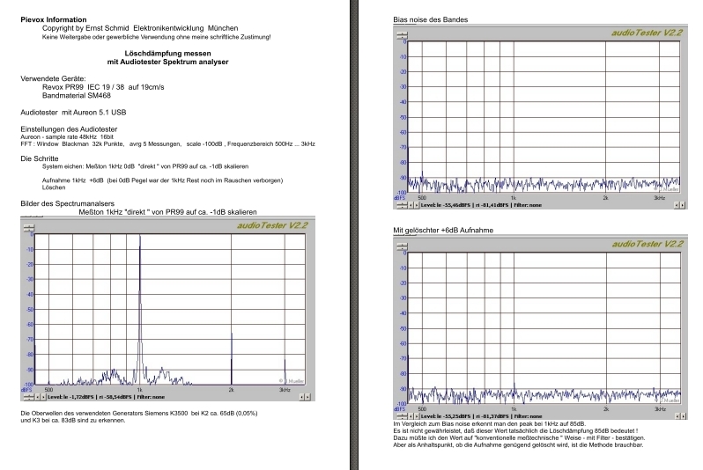Click the 'Pievox Information' heading
This screenshot has width=703, height=470.
pos(54,19)
